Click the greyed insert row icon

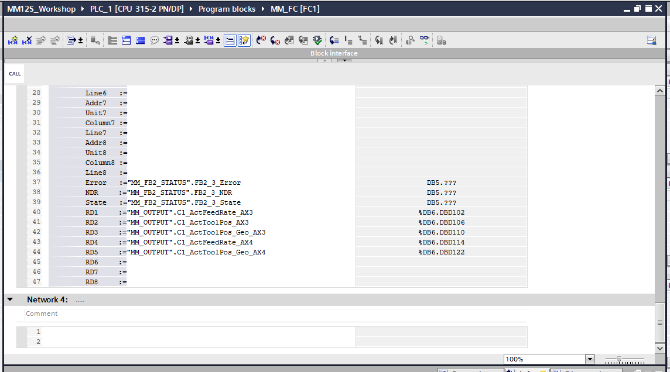point(41,40)
